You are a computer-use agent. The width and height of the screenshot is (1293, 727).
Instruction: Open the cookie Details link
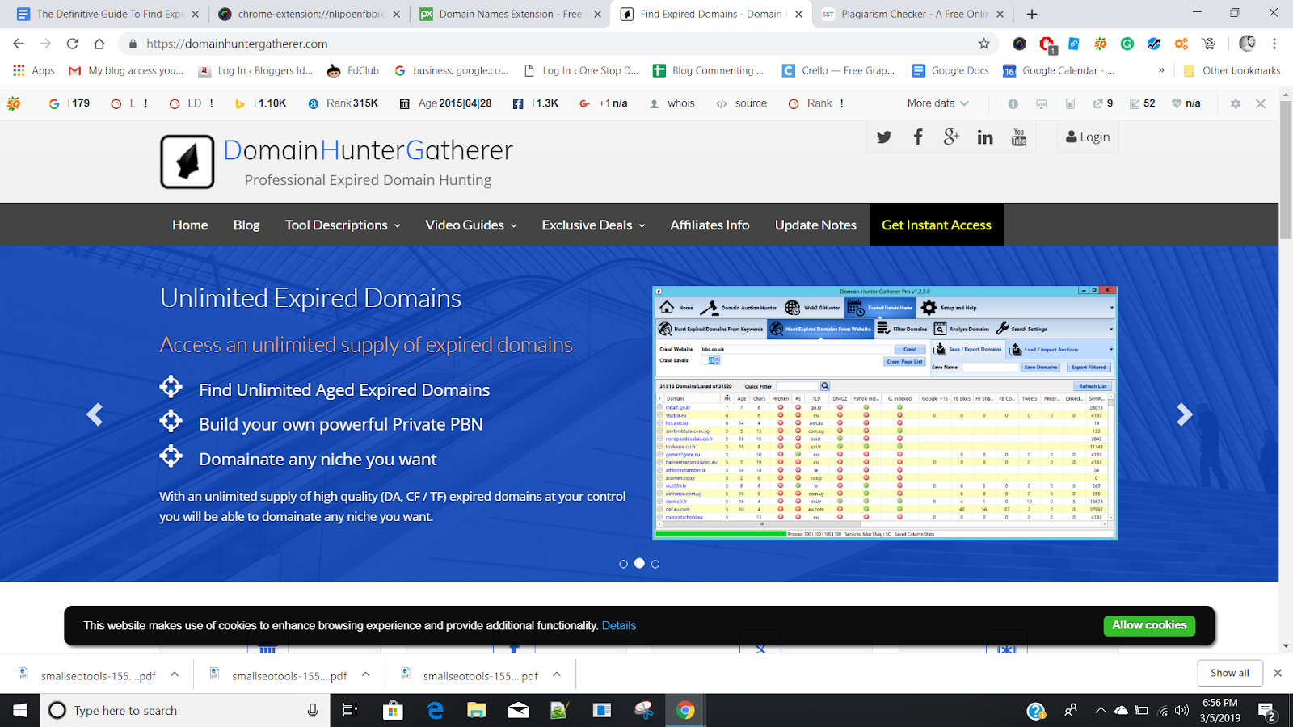click(619, 626)
